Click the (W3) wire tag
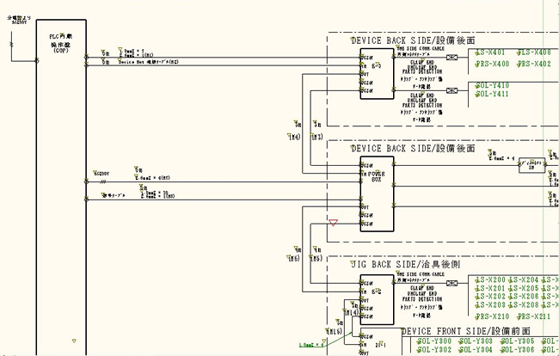This screenshot has height=356, width=559. pos(316,137)
